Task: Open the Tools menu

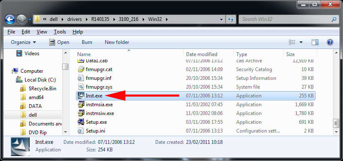Action: [x=60, y=32]
